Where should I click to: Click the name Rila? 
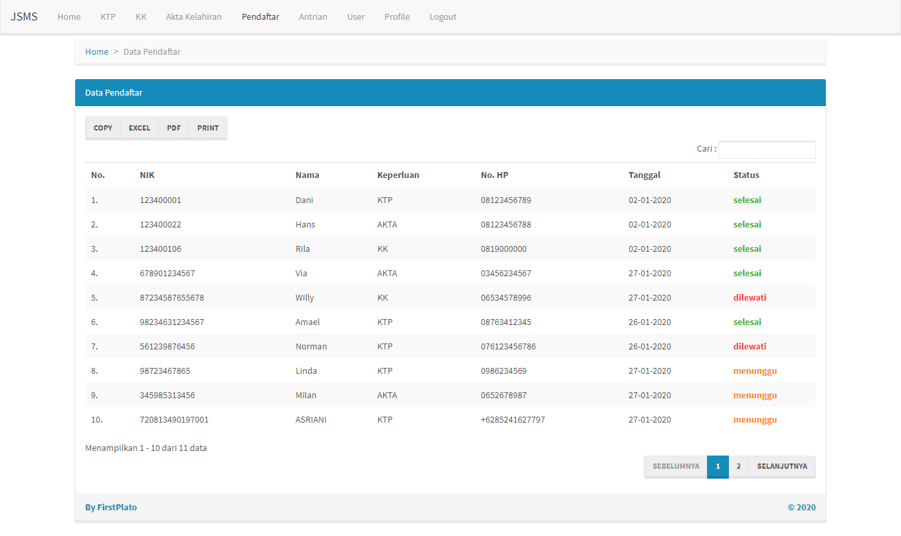[x=303, y=249]
